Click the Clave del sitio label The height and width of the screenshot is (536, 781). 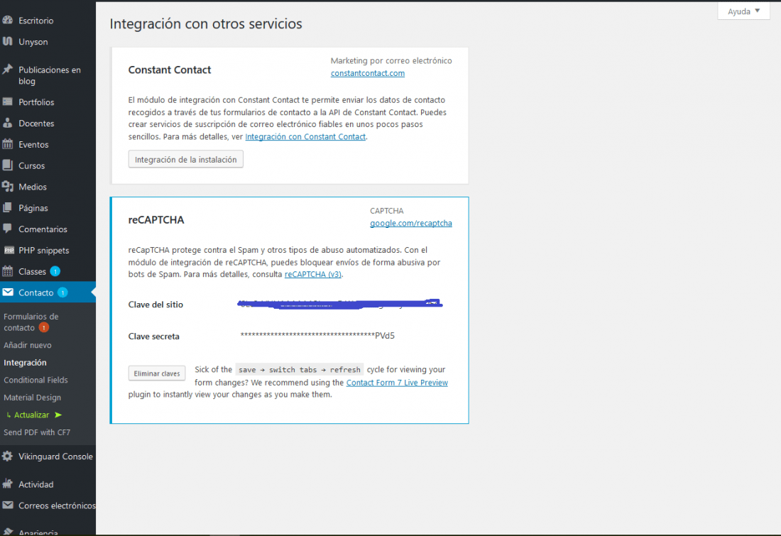156,305
